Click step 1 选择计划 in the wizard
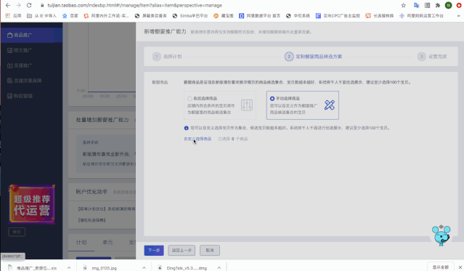 [167, 56]
